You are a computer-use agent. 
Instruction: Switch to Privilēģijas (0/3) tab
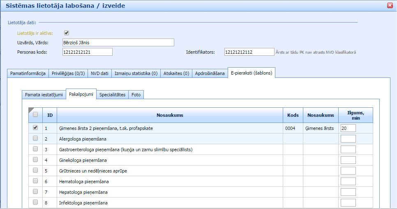click(x=68, y=73)
